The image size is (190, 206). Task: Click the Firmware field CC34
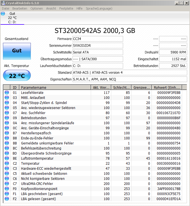pyautogui.click(x=98, y=39)
